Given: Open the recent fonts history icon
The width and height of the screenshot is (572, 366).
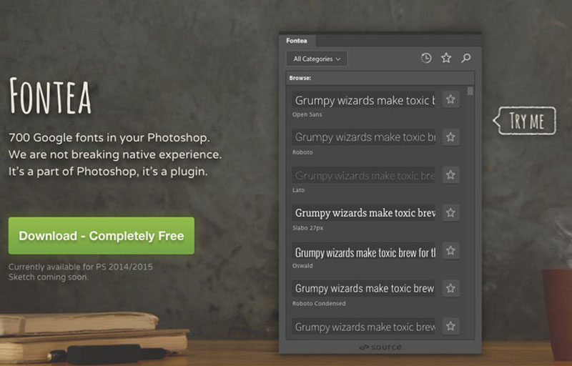Looking at the screenshot, I should pyautogui.click(x=426, y=58).
